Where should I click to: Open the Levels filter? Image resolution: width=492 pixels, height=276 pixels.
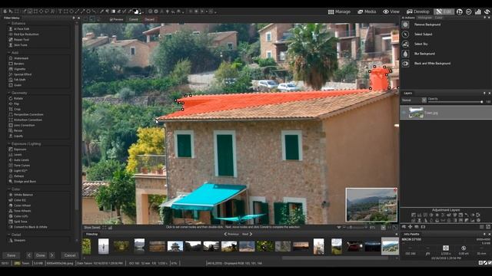click(15, 155)
